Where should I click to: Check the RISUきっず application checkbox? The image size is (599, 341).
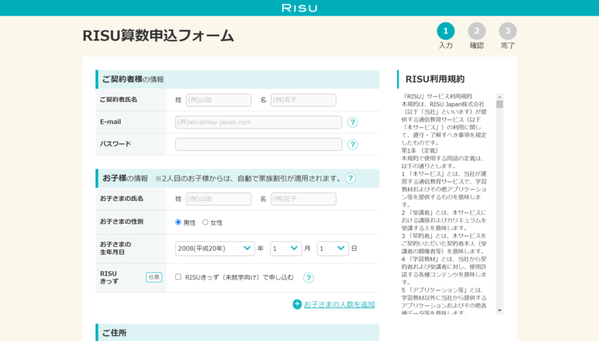178,277
